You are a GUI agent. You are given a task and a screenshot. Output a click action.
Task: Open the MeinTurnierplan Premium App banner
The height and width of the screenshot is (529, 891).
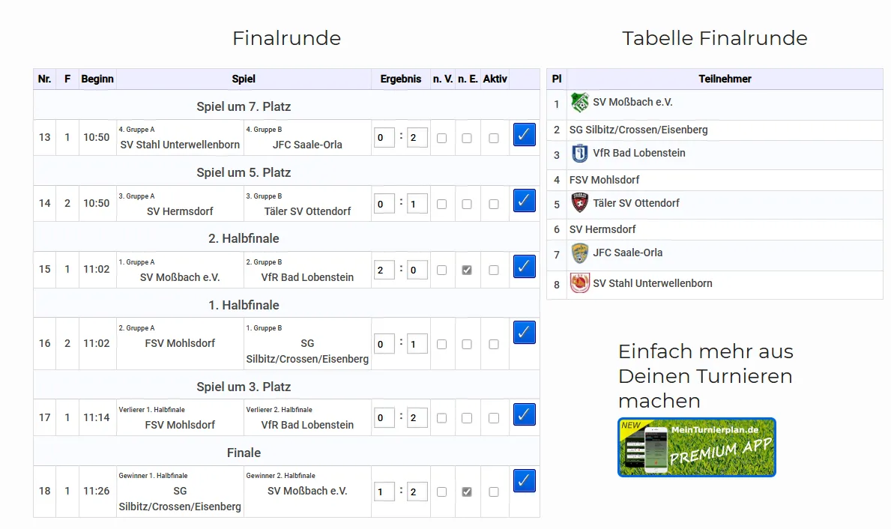coord(696,447)
